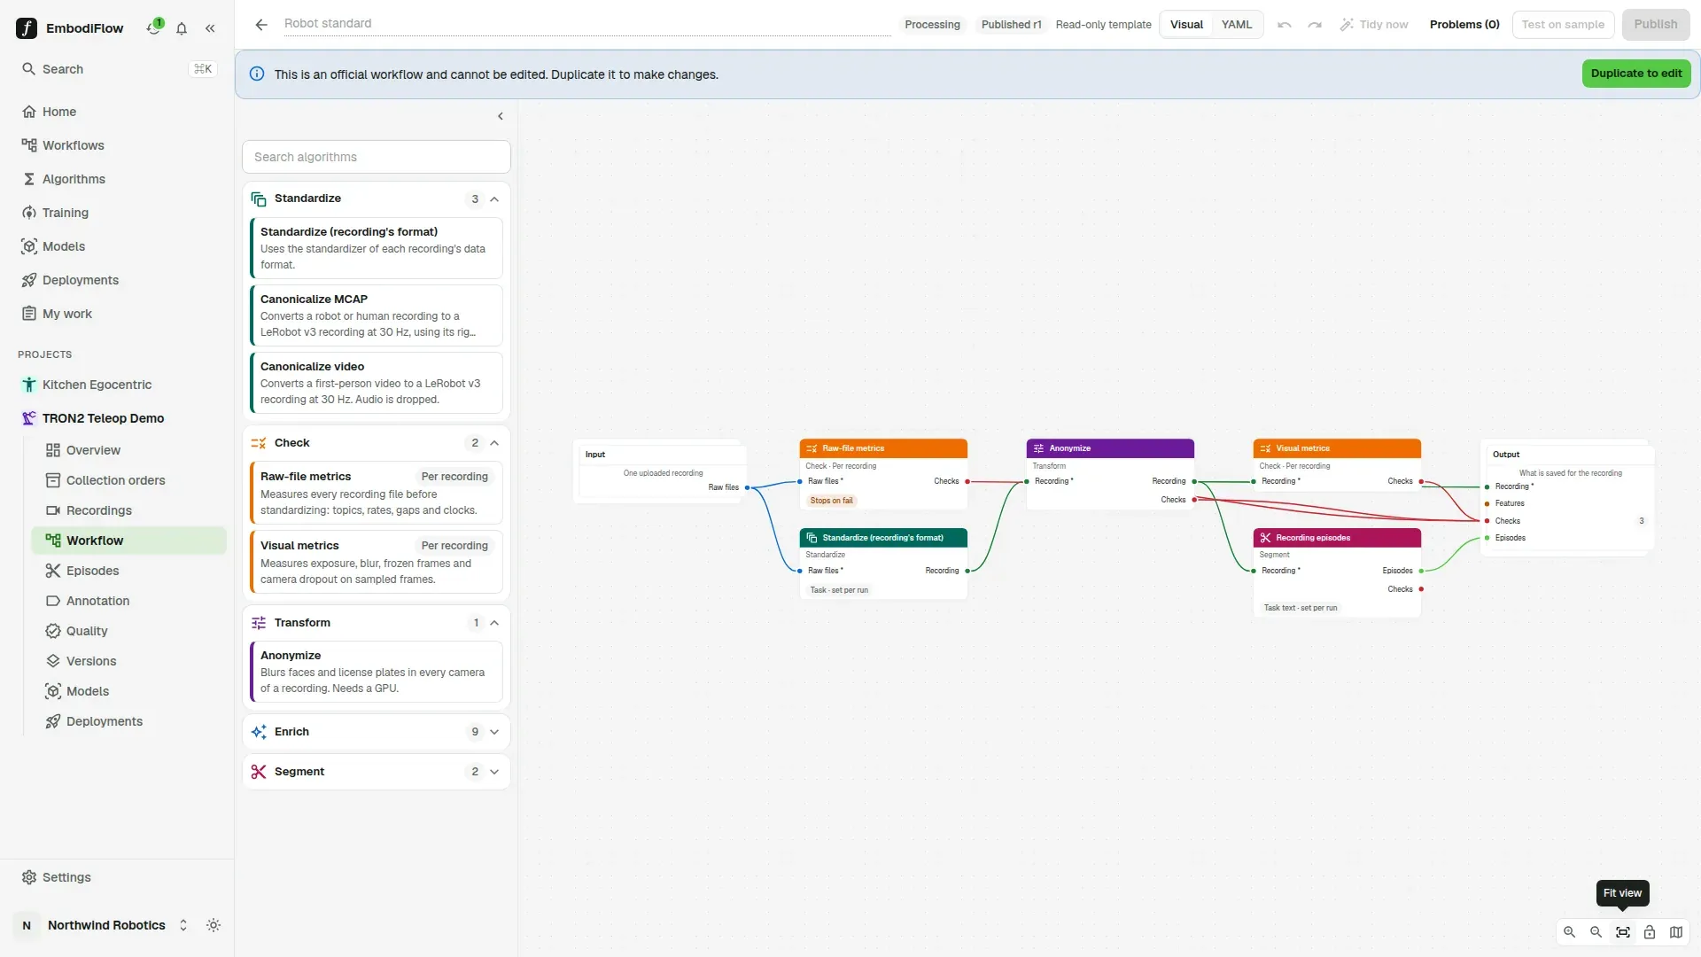1701x957 pixels.
Task: Collapse the Transform category
Action: pyautogui.click(x=494, y=623)
